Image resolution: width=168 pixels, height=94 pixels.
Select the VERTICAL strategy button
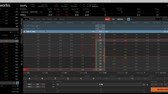[x=120, y=19]
